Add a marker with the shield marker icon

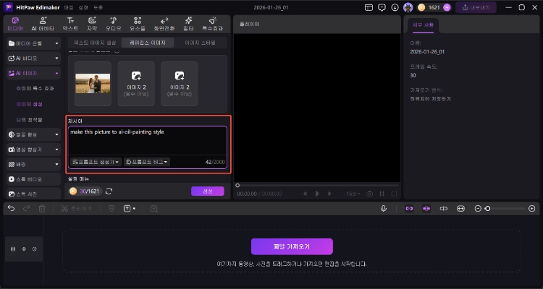(111, 209)
